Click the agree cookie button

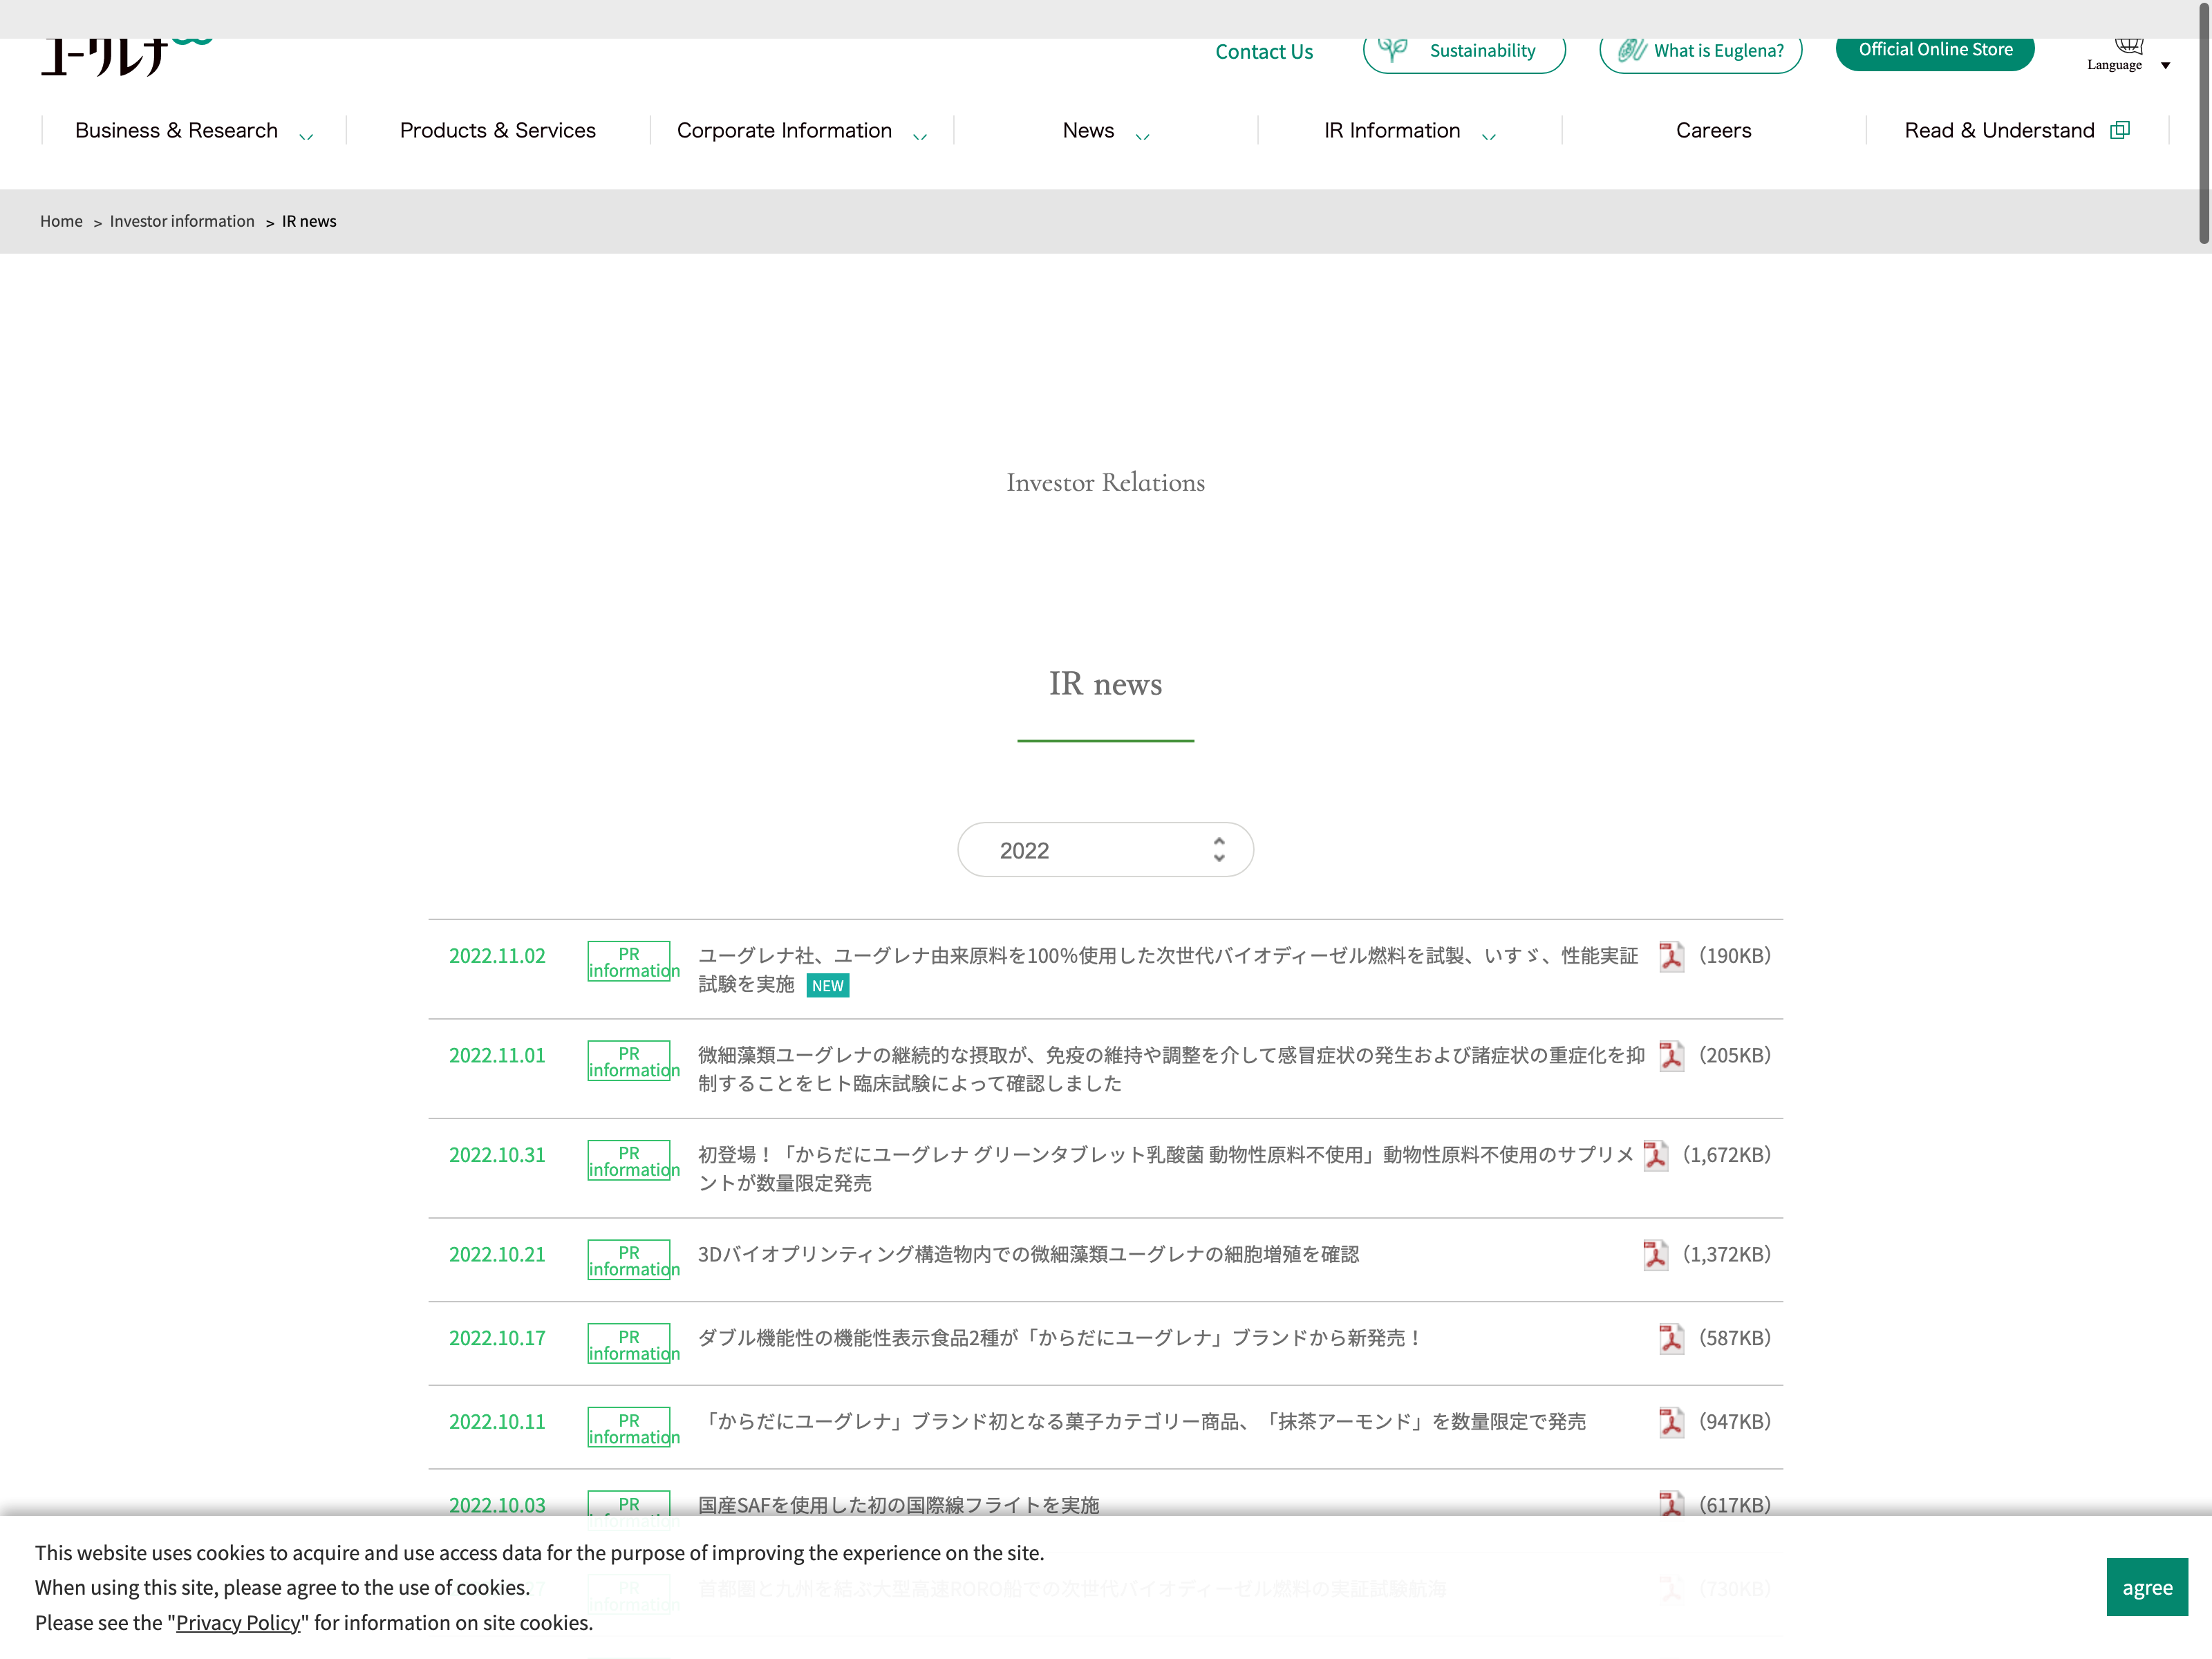2146,1587
